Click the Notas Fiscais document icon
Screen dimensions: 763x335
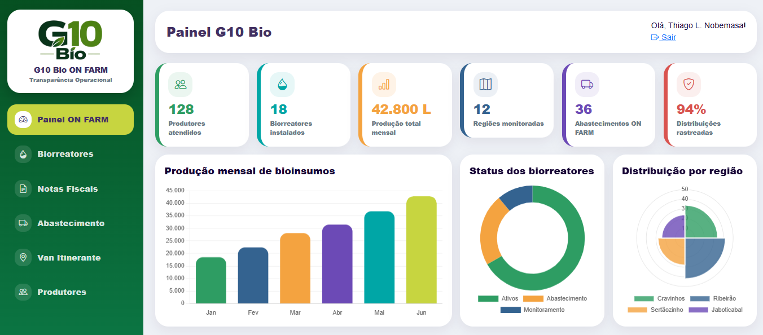[x=23, y=188]
